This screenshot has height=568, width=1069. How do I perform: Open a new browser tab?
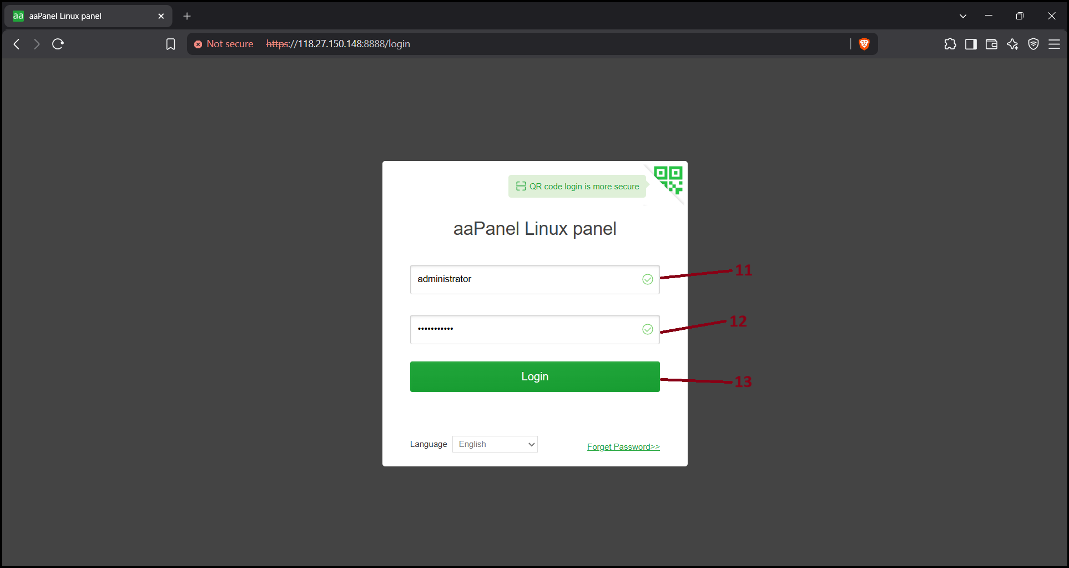click(x=187, y=16)
